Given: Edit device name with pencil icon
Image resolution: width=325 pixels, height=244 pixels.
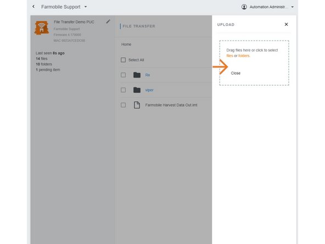Looking at the screenshot, I should pyautogui.click(x=108, y=21).
